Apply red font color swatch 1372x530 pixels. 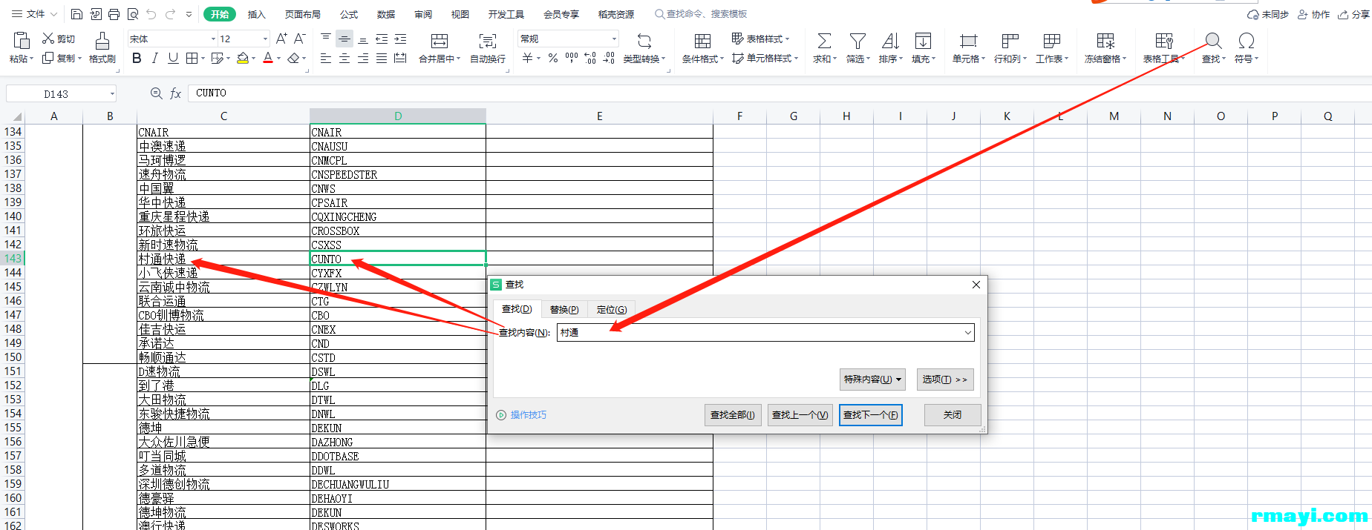pos(268,58)
